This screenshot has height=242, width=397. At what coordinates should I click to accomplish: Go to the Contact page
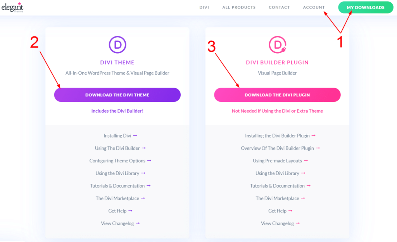[x=279, y=7]
